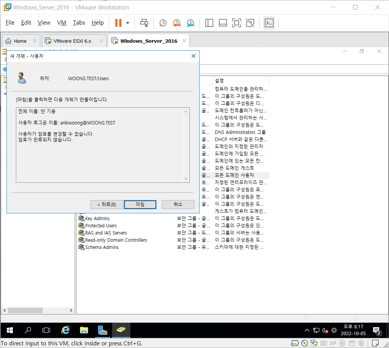This screenshot has width=389, height=348.
Task: Click the clock showing 오후 8:17
Action: coord(353,327)
